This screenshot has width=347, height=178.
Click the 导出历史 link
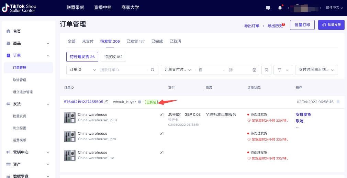click(x=275, y=26)
